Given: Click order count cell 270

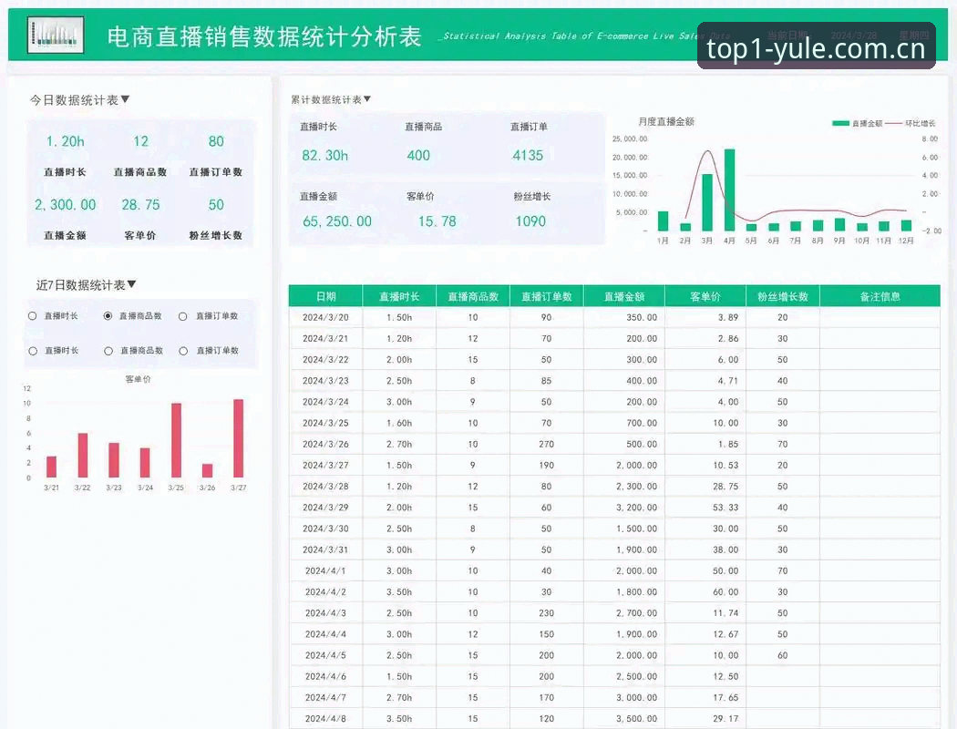Looking at the screenshot, I should [x=546, y=445].
